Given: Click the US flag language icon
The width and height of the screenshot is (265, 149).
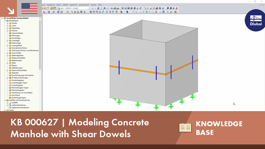Looking at the screenshot, I should pyautogui.click(x=29, y=8).
